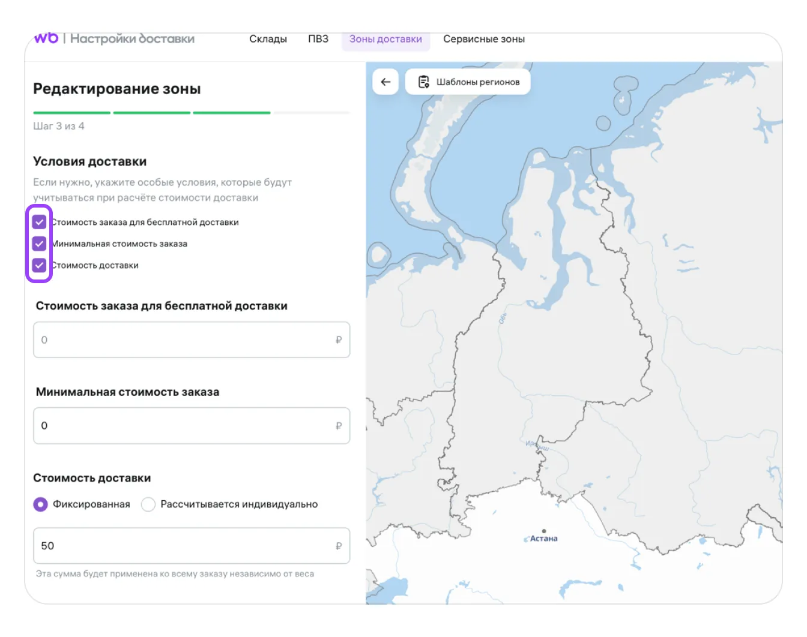Click the minimum order cost input field

(192, 426)
